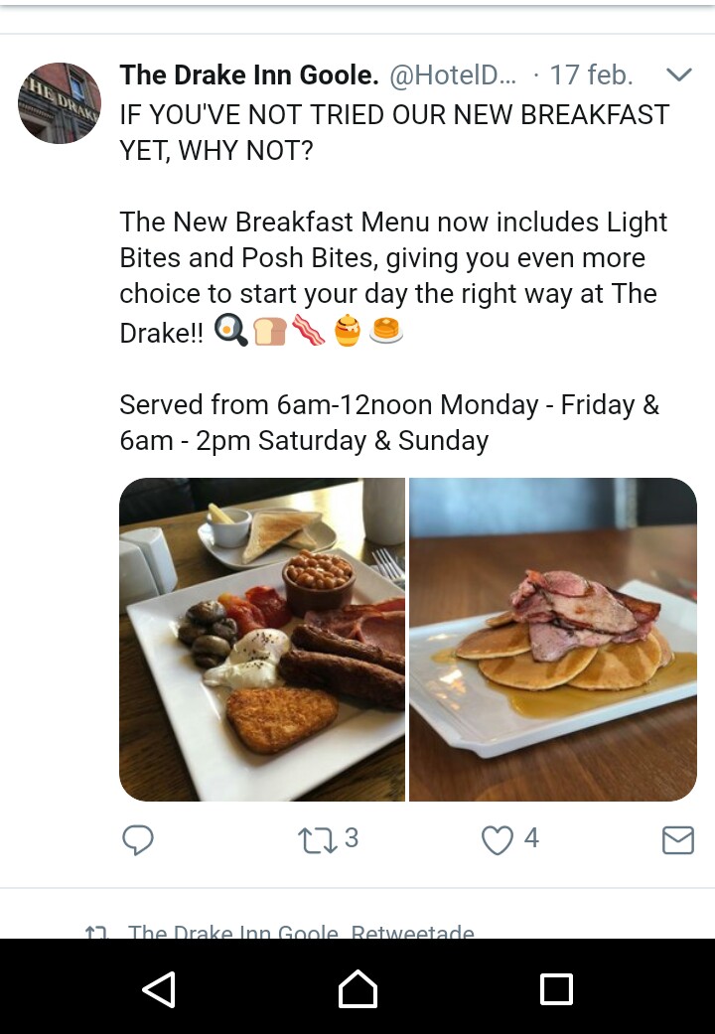The width and height of the screenshot is (715, 1034).
Task: Tap the retweeted icon on next tweet
Action: (x=95, y=933)
